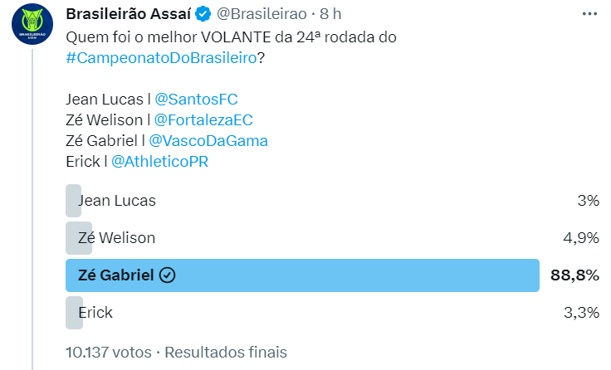
Task: Select the Erick poll option
Action: coord(95,313)
